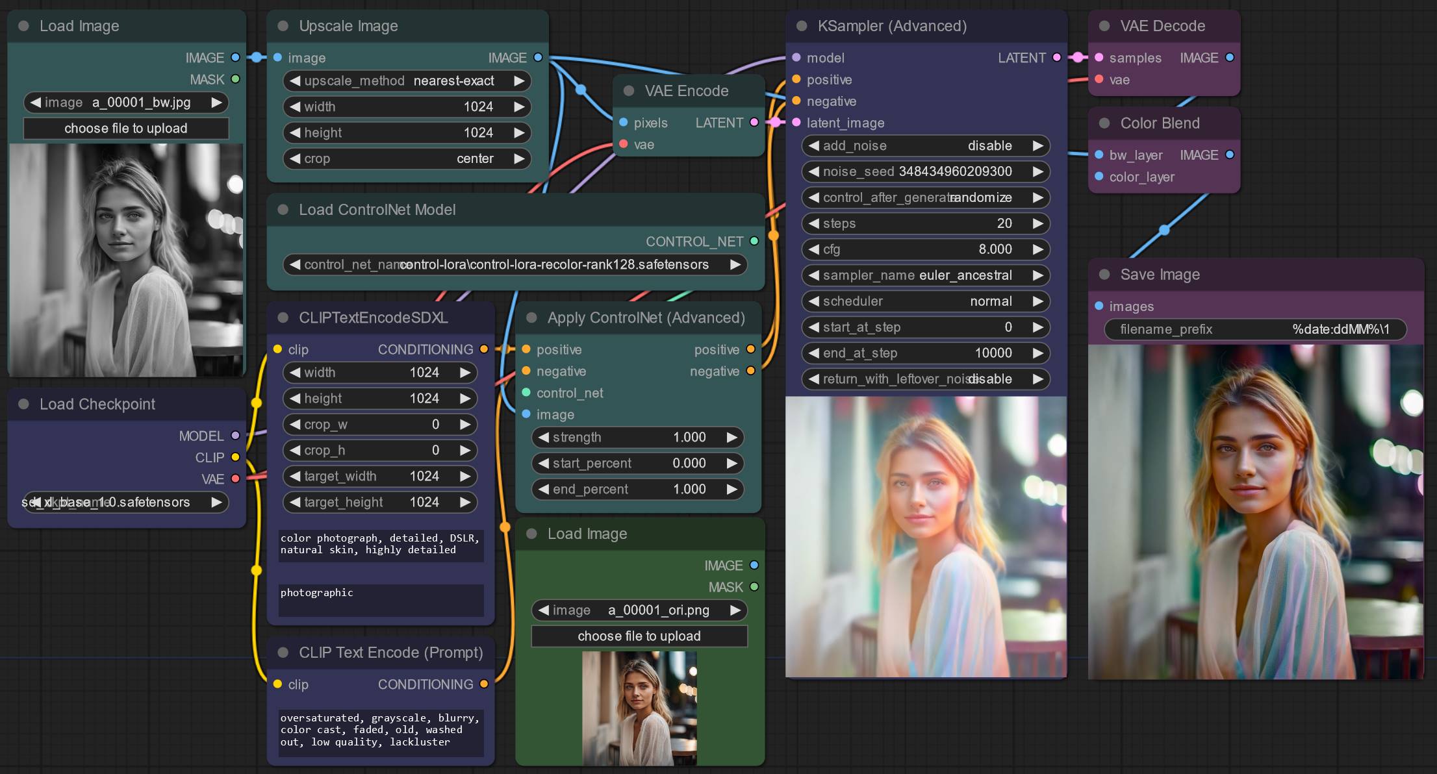Click the CONTROL_NET output connector
This screenshot has height=774, width=1437.
point(754,241)
